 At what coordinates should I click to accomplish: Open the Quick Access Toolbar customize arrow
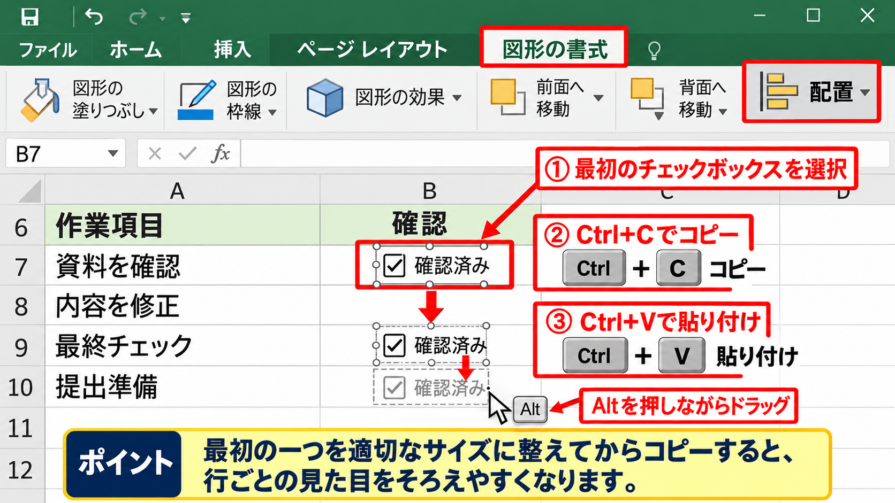pyautogui.click(x=186, y=19)
